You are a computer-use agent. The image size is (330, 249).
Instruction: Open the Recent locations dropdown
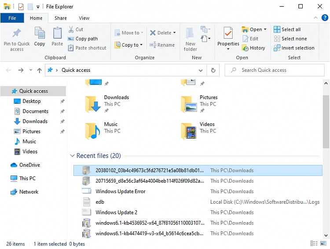click(31, 70)
